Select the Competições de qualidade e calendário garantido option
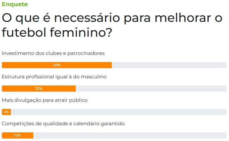Screen dimensions: 229x141 (x=63, y=124)
